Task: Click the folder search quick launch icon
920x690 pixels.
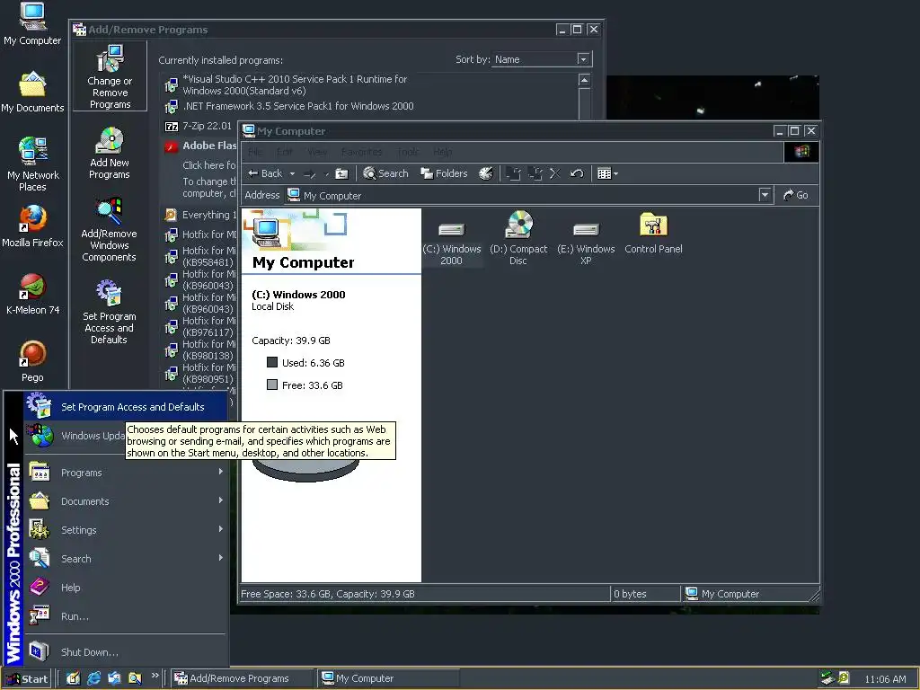Action: click(x=135, y=678)
